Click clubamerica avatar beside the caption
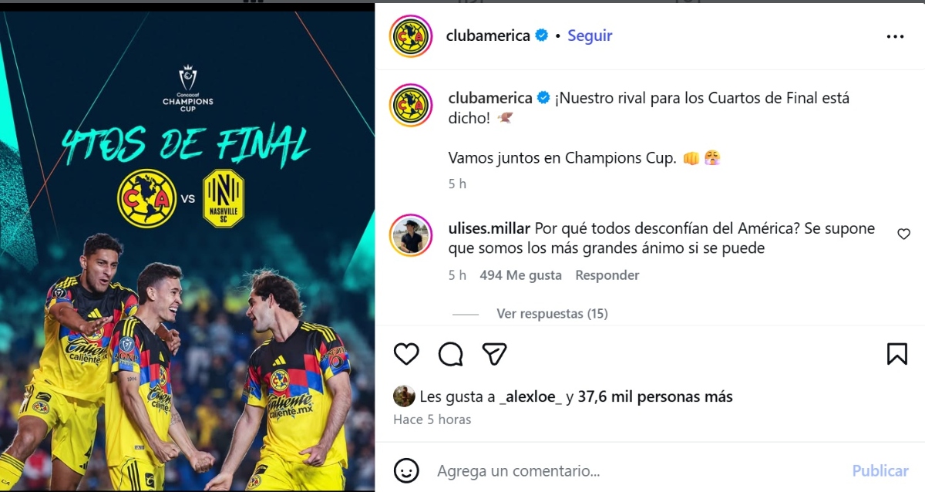The height and width of the screenshot is (492, 925). (x=411, y=106)
